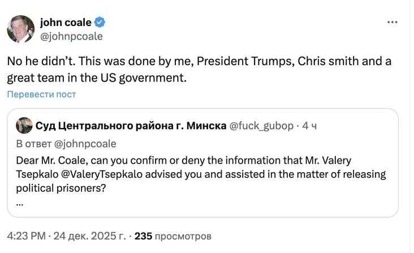The width and height of the screenshot is (414, 253).
Task: Translate post via Перевести пост
Action: [41, 94]
